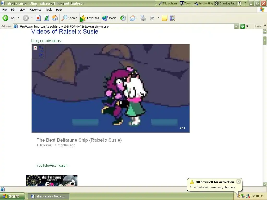The height and width of the screenshot is (200, 267).
Task: Select Drawing Pad on the language bar
Action: tap(225, 3)
